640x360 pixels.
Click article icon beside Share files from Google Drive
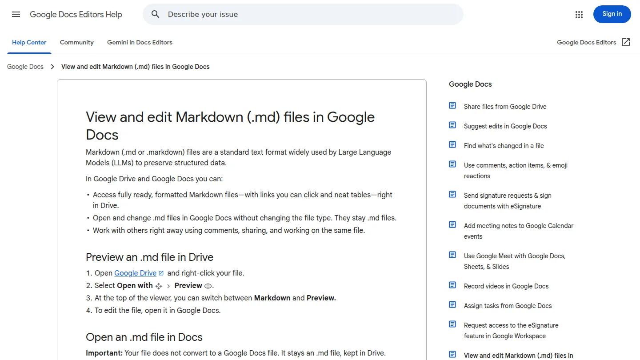click(452, 106)
